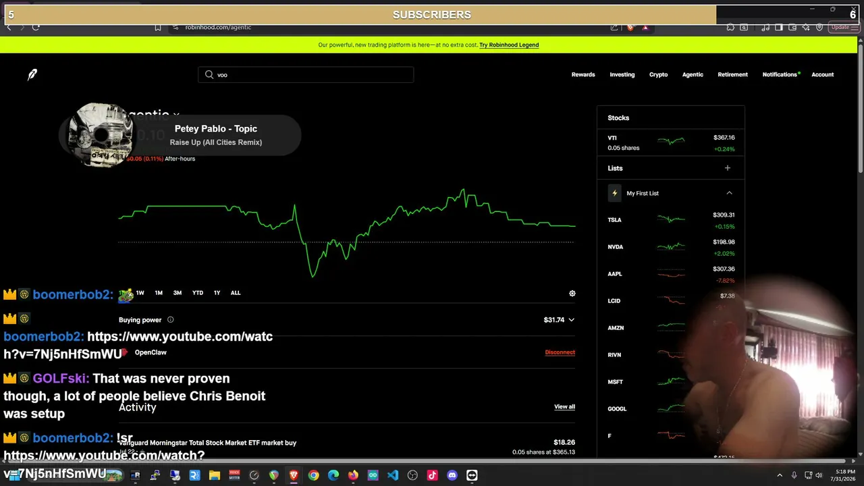Click the Buying power info icon
The image size is (864, 486).
pos(170,320)
